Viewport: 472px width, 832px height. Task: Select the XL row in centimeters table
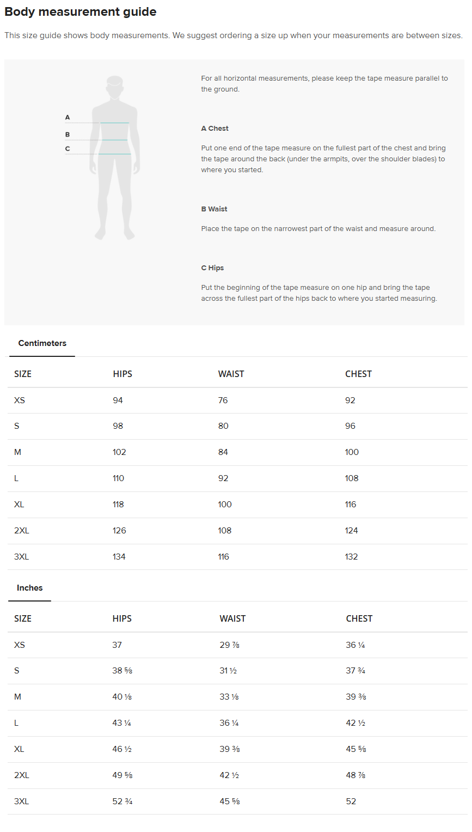(x=237, y=505)
